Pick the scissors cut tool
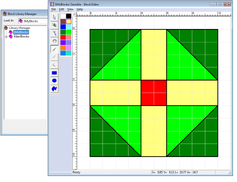237x182 pixels. click(54, 33)
